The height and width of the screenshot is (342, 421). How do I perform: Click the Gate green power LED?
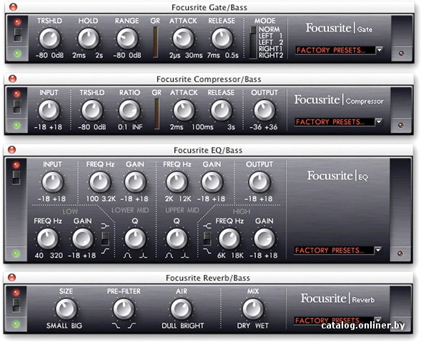pos(17,54)
